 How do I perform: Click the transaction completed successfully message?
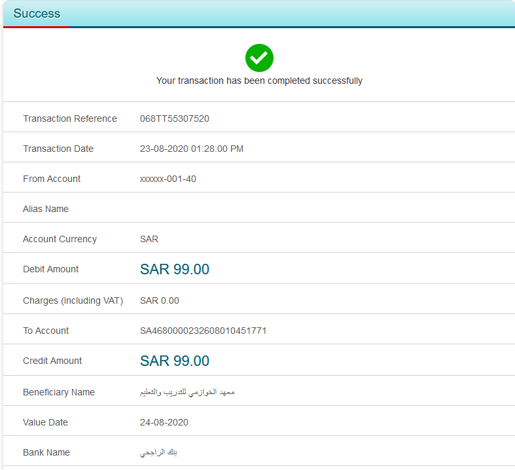259,81
